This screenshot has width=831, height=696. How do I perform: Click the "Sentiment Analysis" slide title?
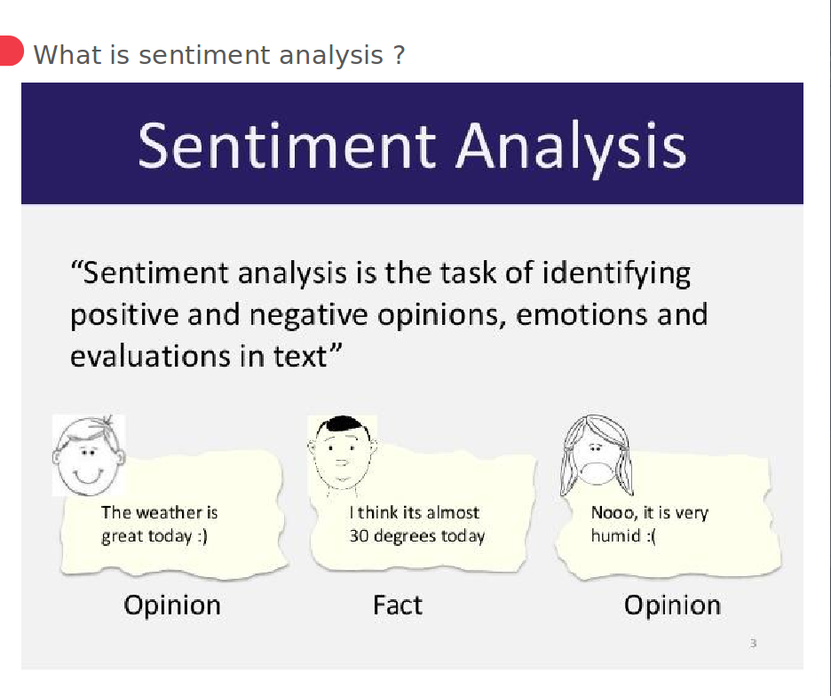pos(412,146)
